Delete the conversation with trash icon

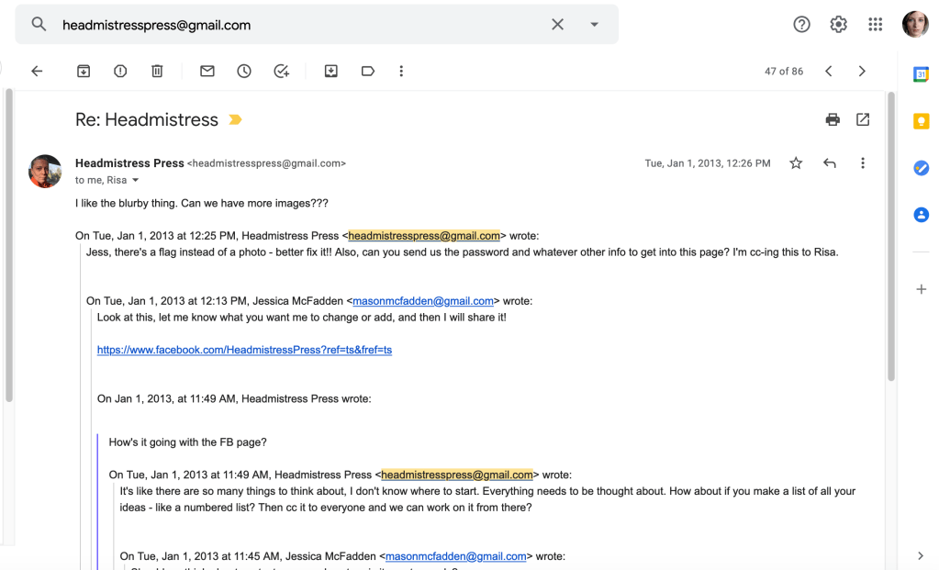[157, 72]
